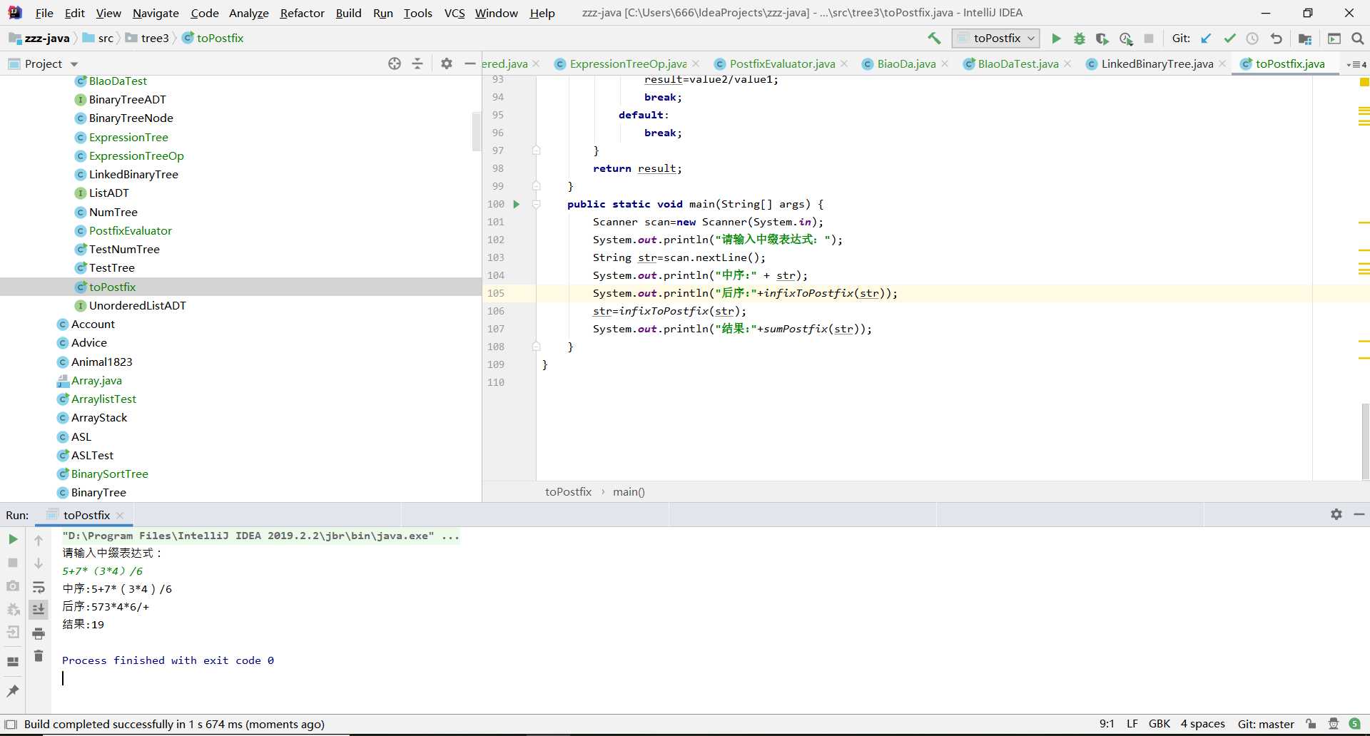Screen dimensions: 1370x736
Task: Minimize the Run tool window
Action: (1359, 514)
